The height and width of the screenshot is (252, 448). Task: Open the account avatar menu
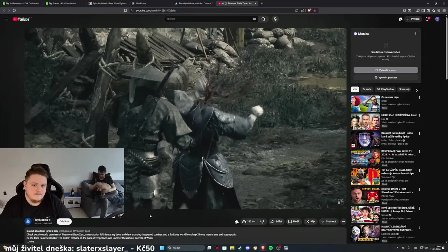(437, 19)
